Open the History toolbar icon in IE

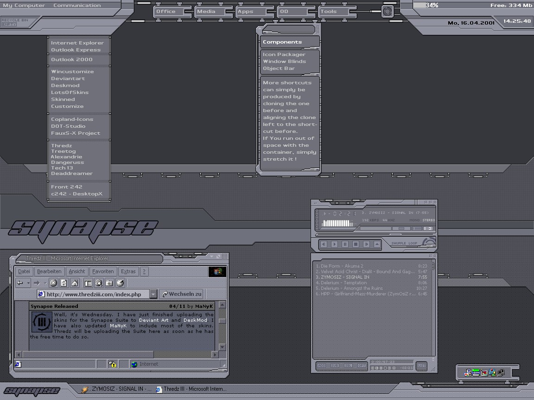(x=120, y=283)
